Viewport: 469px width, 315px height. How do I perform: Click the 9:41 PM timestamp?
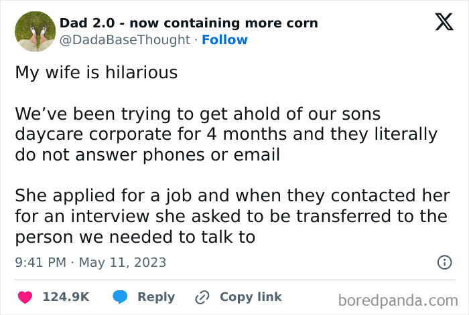click(x=42, y=263)
